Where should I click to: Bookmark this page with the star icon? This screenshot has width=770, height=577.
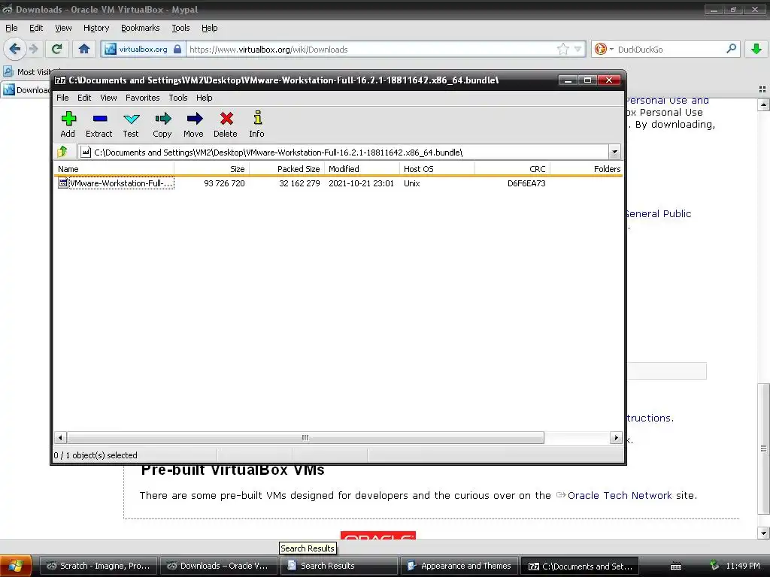pos(562,49)
